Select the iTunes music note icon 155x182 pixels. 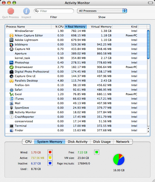(x=11, y=99)
